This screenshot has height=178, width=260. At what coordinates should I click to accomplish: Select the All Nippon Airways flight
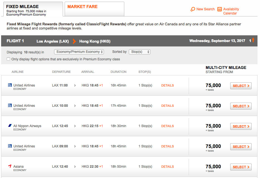point(241,126)
